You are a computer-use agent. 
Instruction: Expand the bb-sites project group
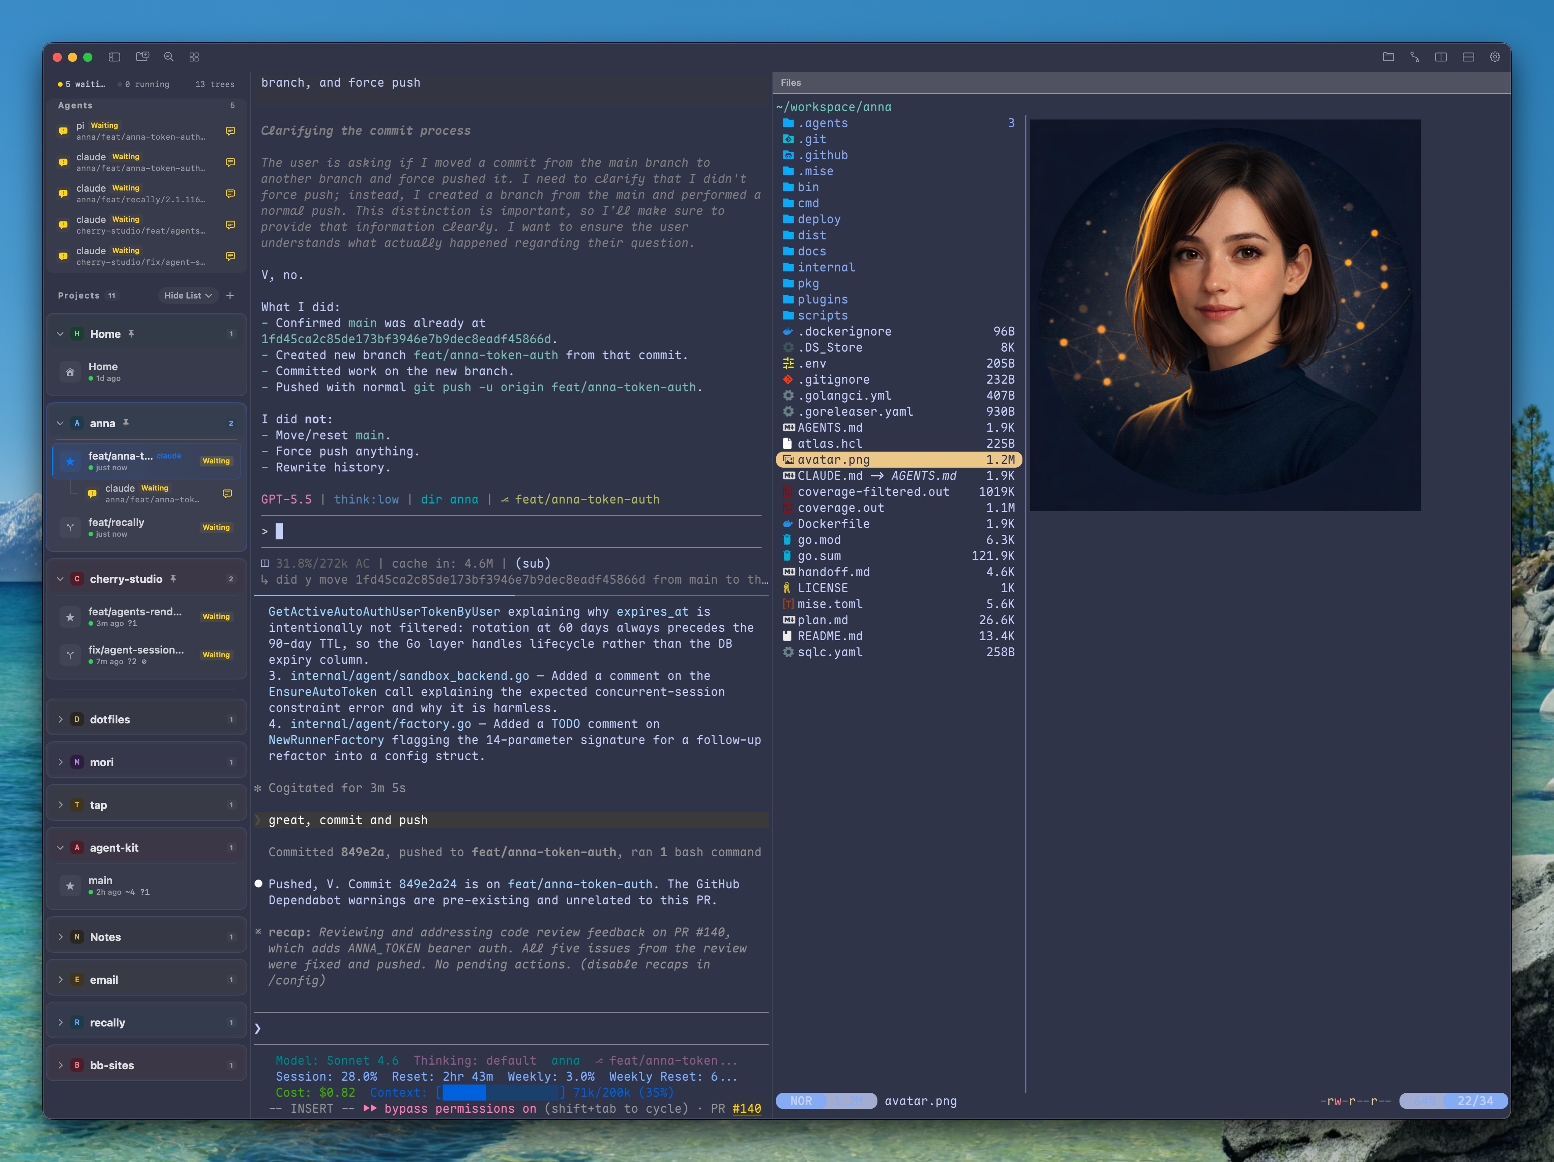[60, 1066]
